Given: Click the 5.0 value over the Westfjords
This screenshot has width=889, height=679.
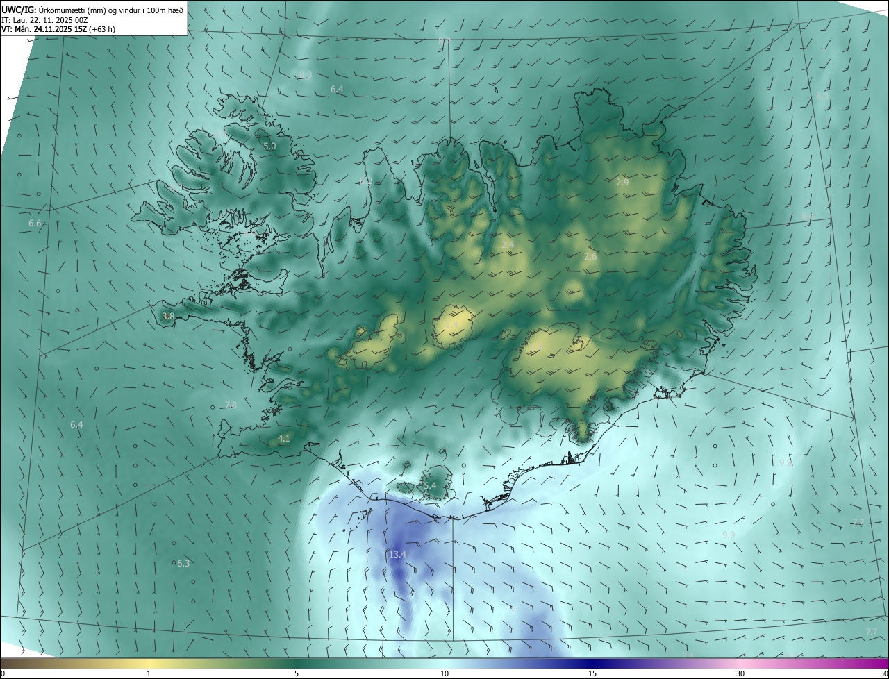Looking at the screenshot, I should pyautogui.click(x=269, y=146).
